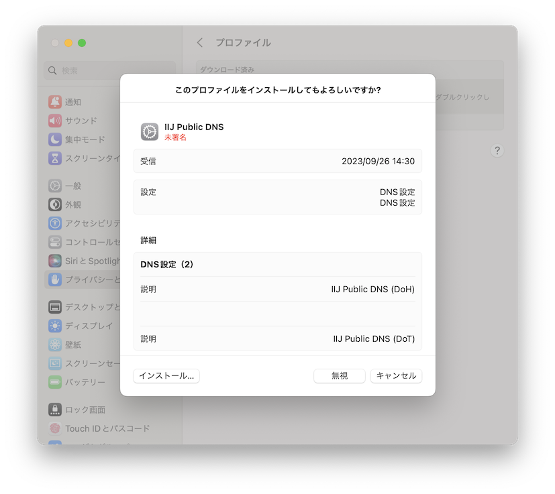
Task: Click the Siri and Spotlight icon
Action: pos(55,261)
